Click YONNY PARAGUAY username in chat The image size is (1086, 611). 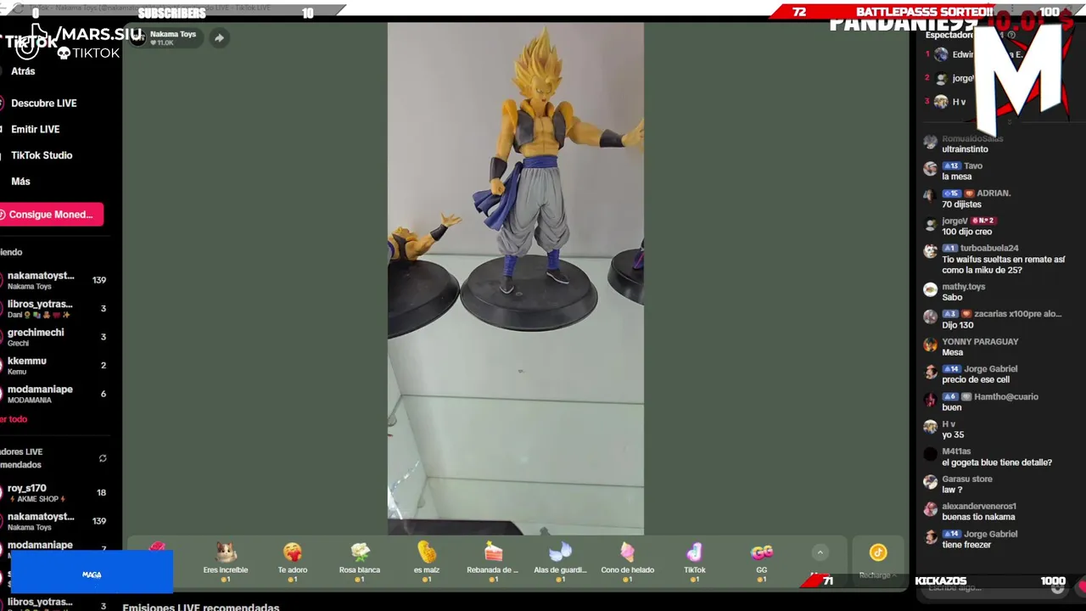click(980, 342)
